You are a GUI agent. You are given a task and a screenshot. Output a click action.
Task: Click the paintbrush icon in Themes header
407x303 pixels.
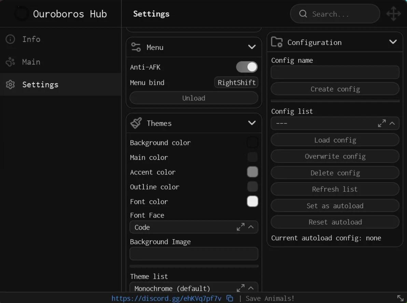136,123
